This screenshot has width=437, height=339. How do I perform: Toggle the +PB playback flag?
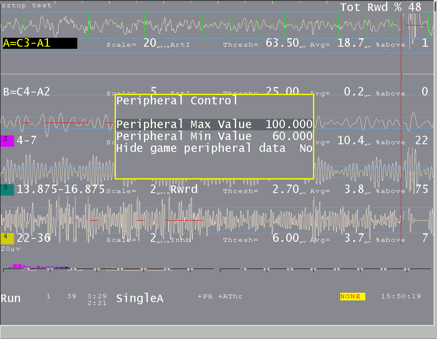tap(205, 297)
